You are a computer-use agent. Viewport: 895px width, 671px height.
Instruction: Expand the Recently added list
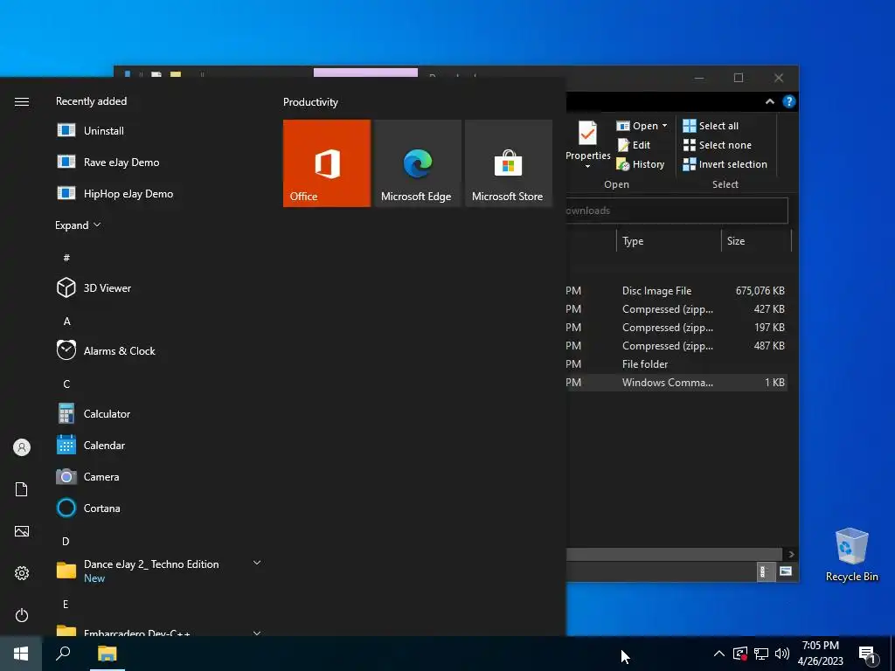coord(78,225)
